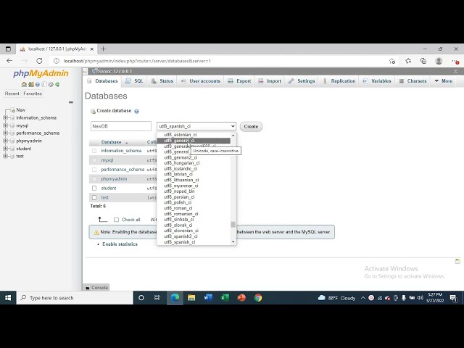Click scroll-up arrow of collation list
464x348 pixels.
tap(233, 135)
